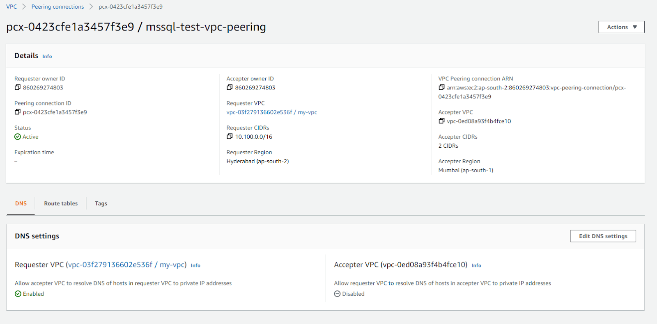Go to Peering connections breadcrumb

pos(57,7)
